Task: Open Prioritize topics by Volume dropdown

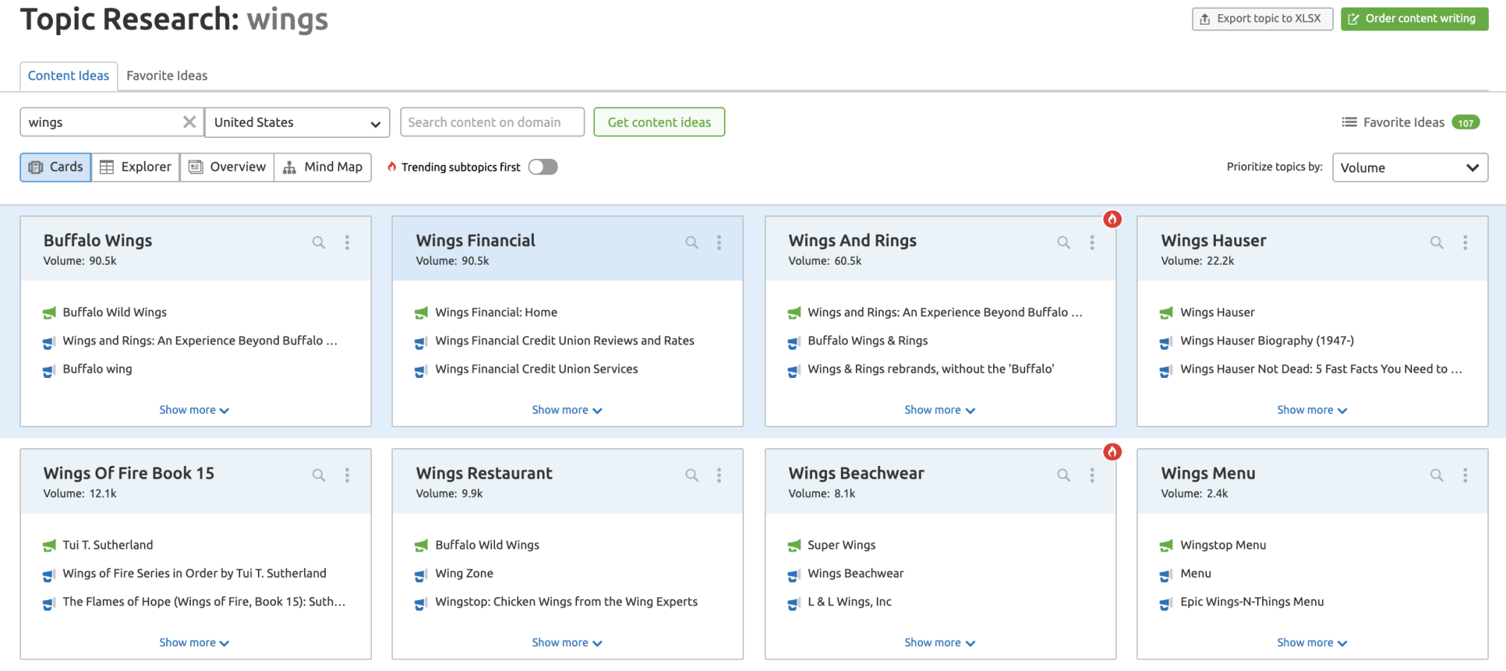Action: click(1410, 168)
